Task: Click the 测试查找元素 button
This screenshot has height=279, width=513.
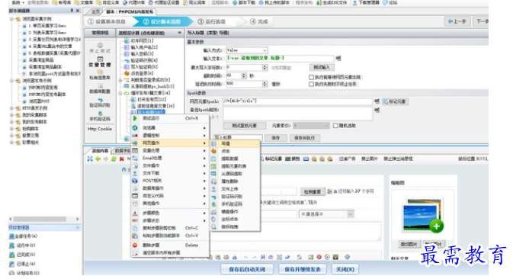Action: [x=244, y=126]
